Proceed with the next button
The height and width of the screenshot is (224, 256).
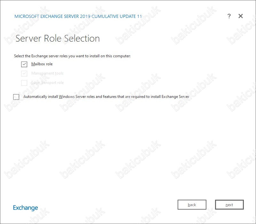[229, 204]
